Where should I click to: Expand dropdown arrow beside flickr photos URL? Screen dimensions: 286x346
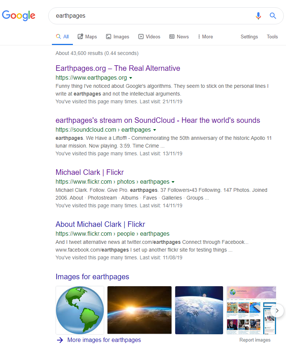point(173,182)
